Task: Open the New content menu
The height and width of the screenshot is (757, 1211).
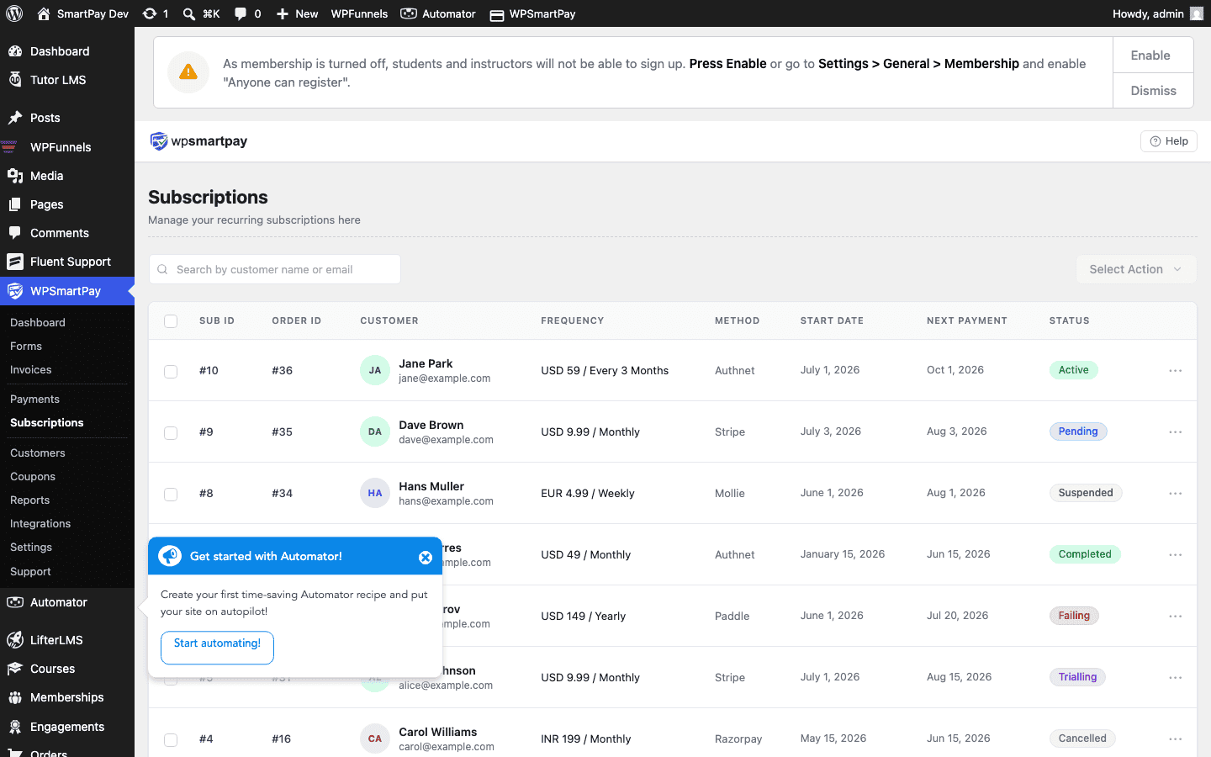Action: point(298,13)
